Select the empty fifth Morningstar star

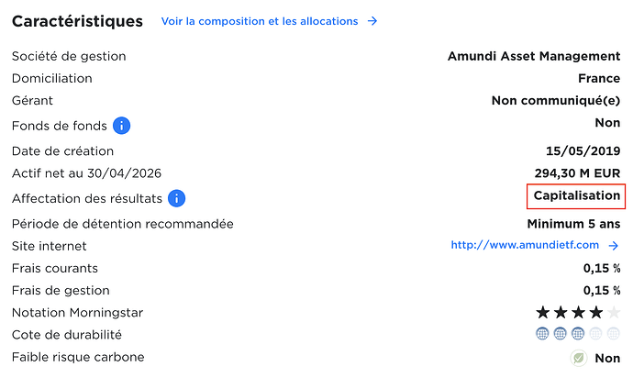614,312
